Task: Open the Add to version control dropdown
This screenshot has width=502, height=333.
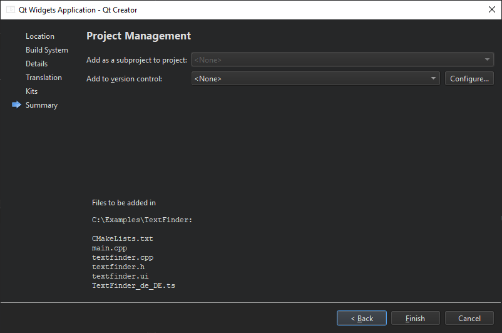Action: pyautogui.click(x=313, y=79)
